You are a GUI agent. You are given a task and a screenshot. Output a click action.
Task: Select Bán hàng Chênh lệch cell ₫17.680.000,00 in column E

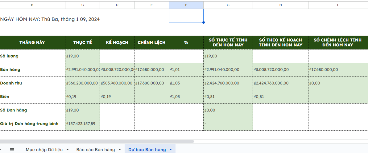click(x=152, y=70)
